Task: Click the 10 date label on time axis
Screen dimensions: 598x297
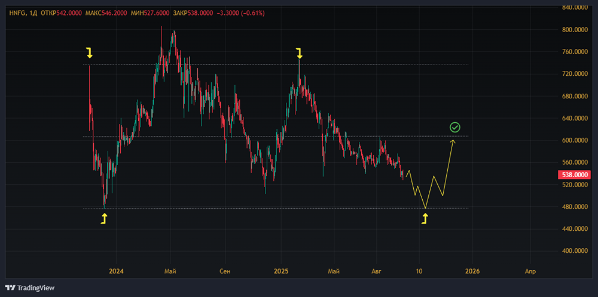Action: tap(419, 271)
